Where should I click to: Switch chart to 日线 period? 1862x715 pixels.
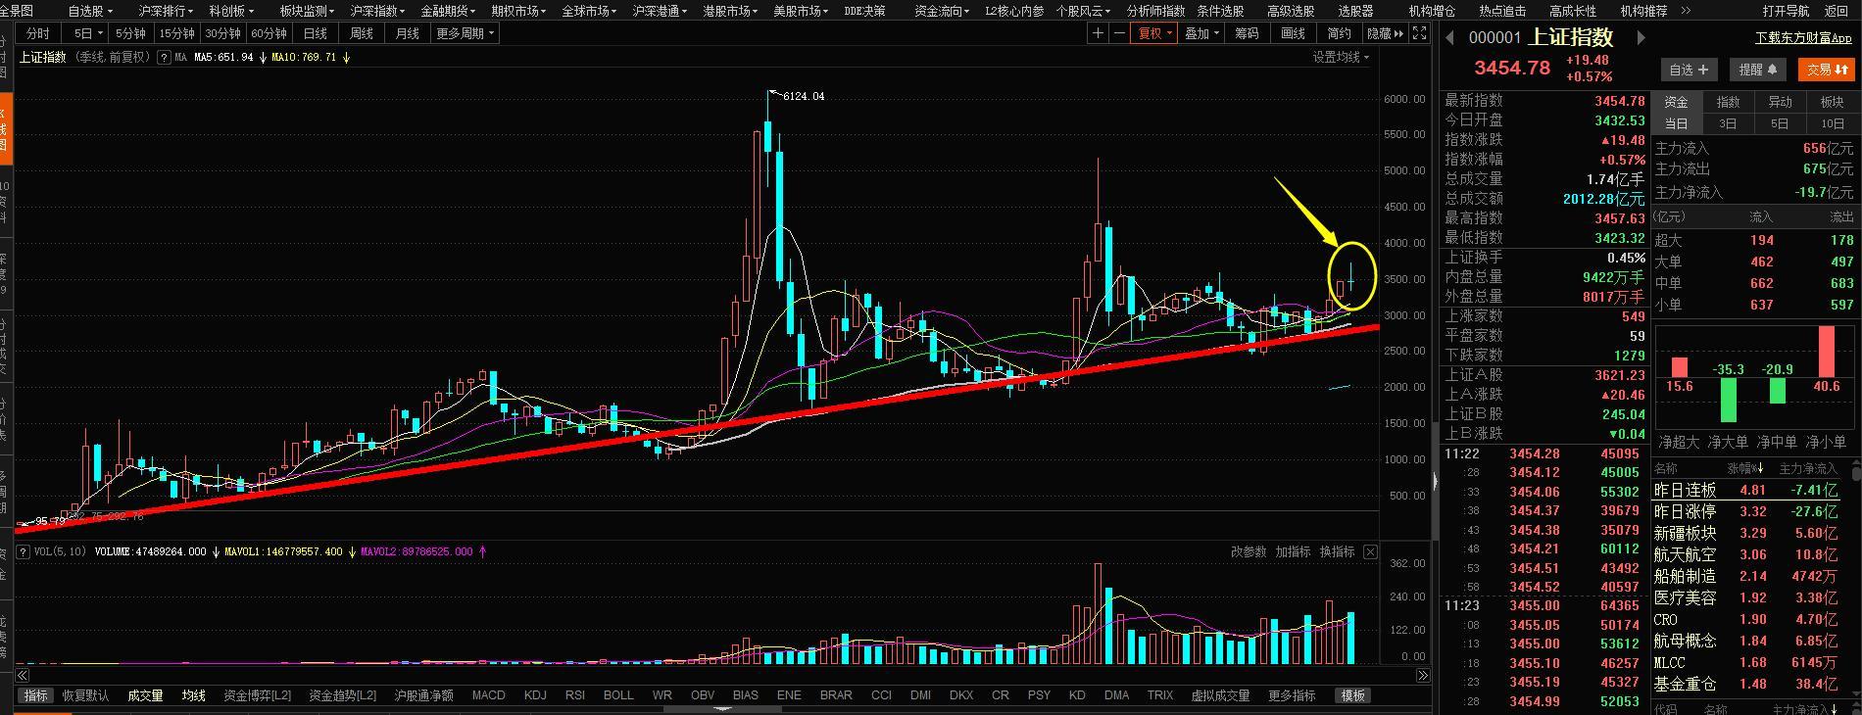coord(315,33)
